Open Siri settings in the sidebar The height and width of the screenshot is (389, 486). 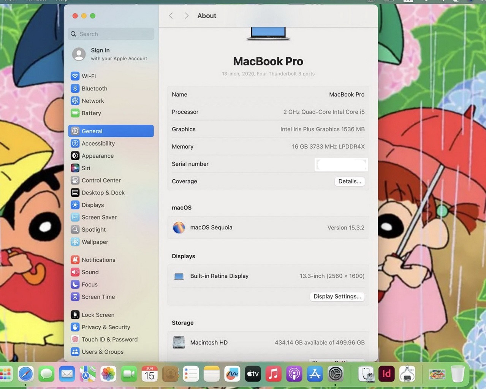tap(111, 168)
